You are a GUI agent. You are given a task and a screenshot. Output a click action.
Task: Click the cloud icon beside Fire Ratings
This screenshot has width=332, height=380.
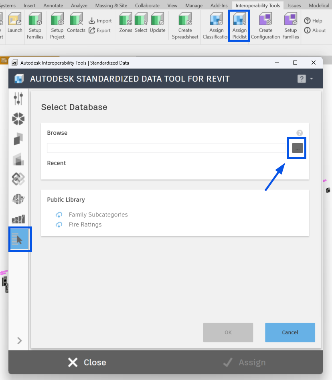(x=59, y=224)
